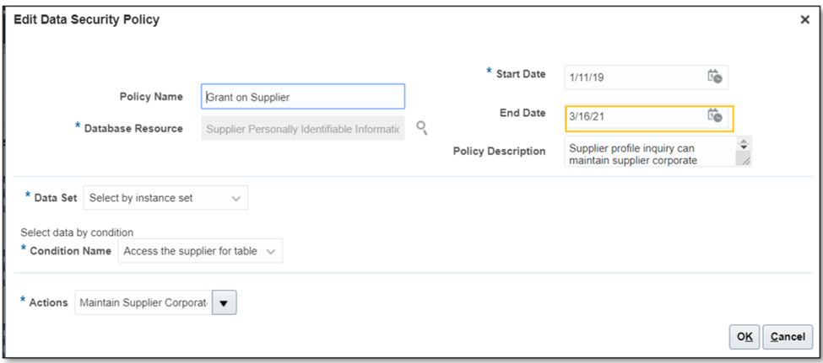The width and height of the screenshot is (823, 363).
Task: Select the 'Access the supplier for table' value
Action: click(x=191, y=251)
